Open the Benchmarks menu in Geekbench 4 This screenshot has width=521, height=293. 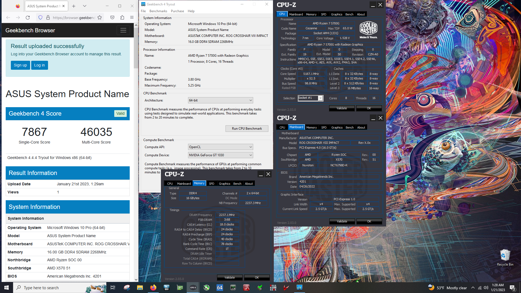[x=158, y=11]
